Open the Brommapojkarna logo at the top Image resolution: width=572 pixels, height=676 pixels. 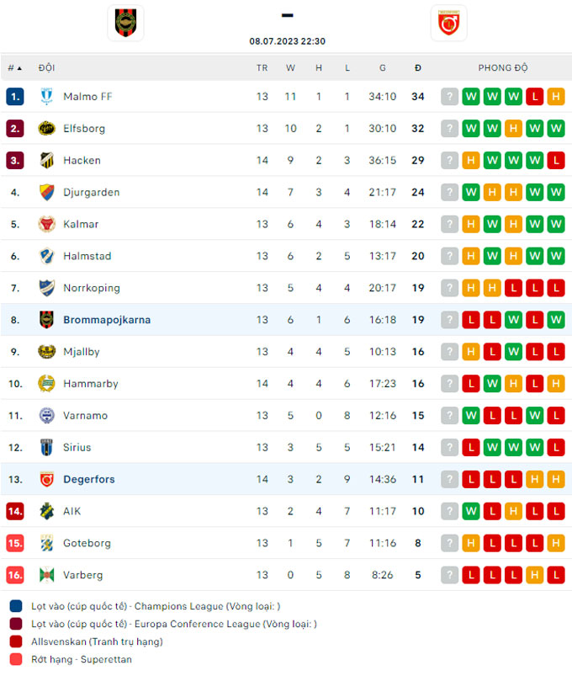125,23
